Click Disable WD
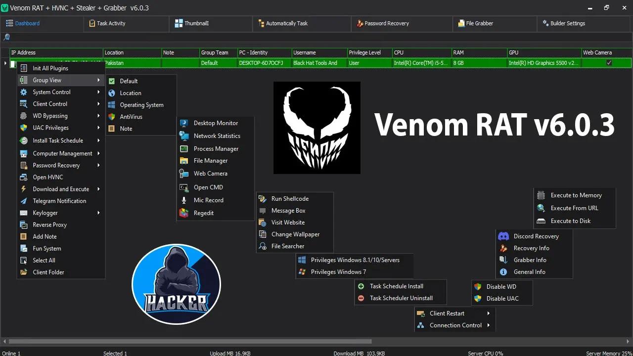The width and height of the screenshot is (633, 356). pyautogui.click(x=501, y=286)
